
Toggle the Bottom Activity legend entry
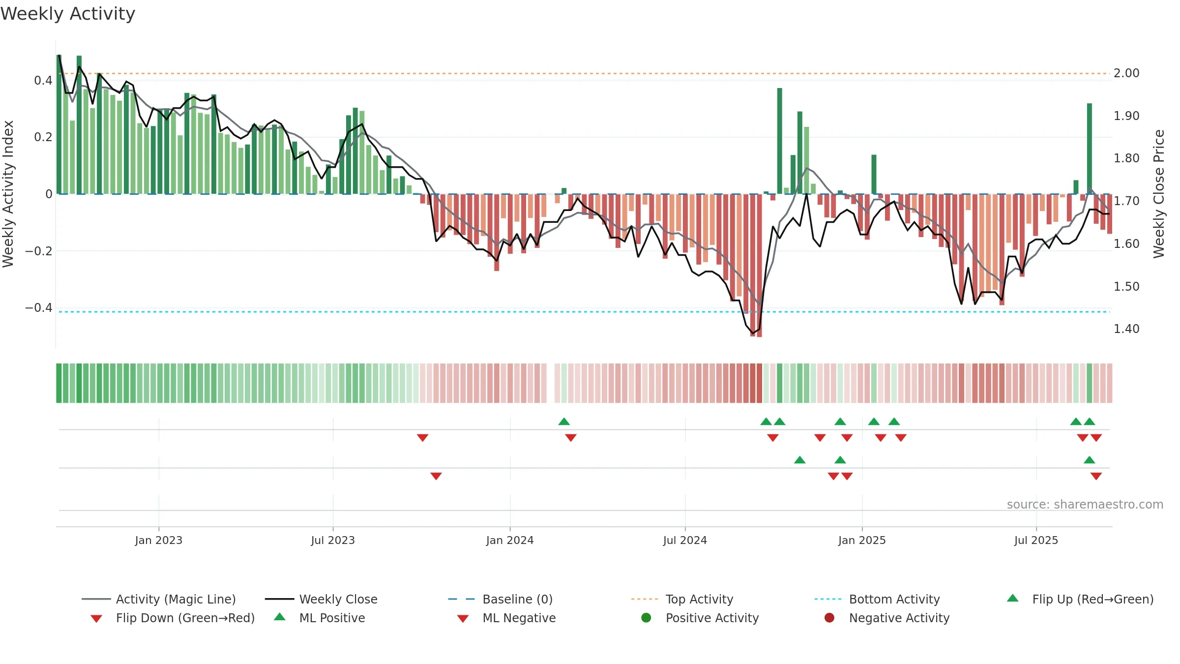click(x=877, y=599)
